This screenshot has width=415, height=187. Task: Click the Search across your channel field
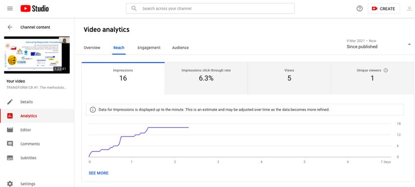210,8
